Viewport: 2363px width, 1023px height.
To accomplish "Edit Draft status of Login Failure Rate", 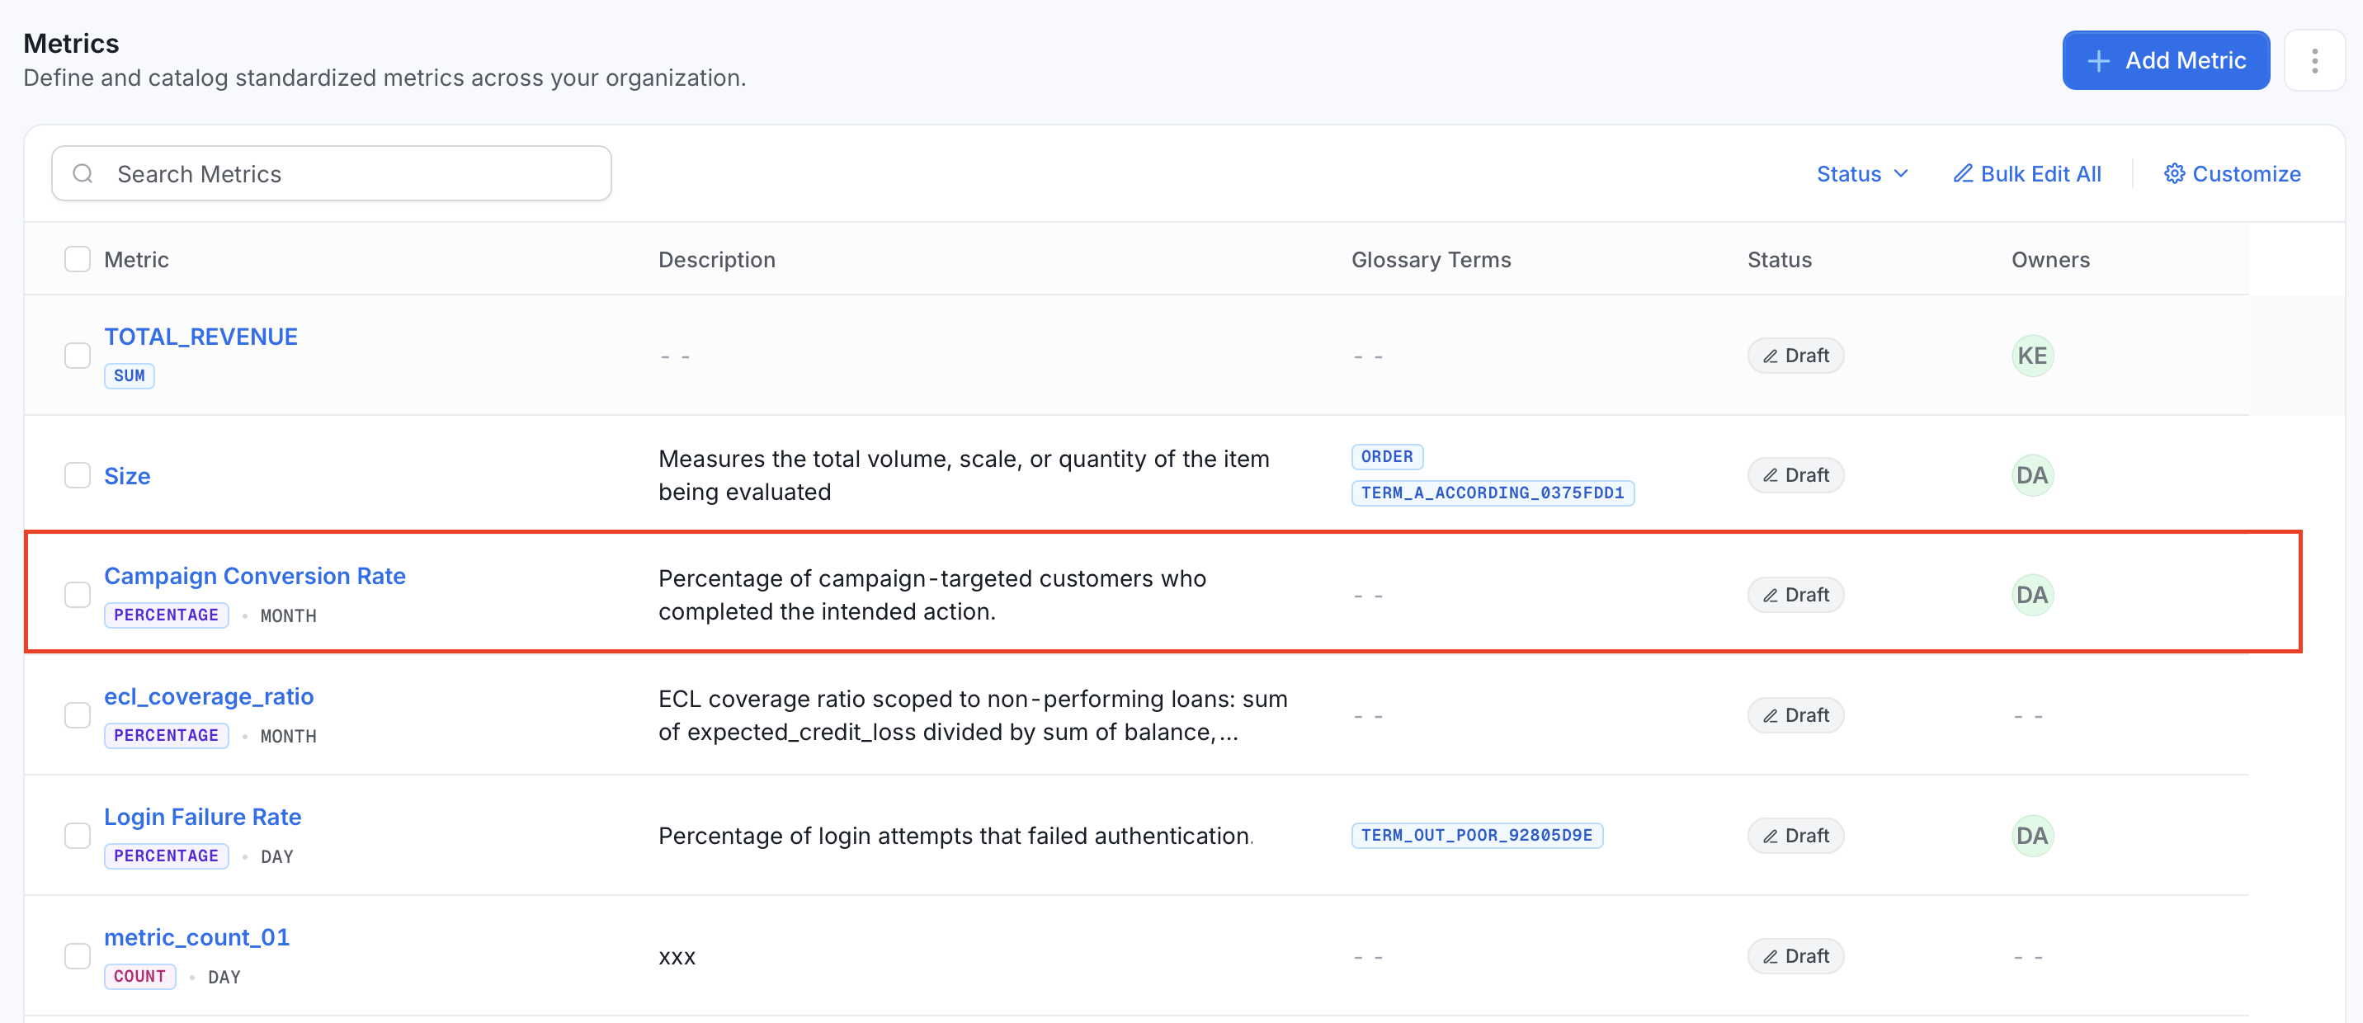I will point(1795,836).
